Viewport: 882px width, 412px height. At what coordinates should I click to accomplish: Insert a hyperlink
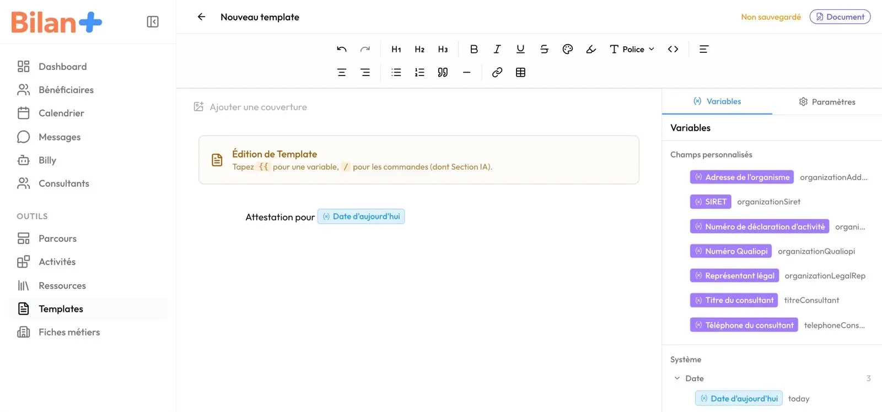click(497, 72)
